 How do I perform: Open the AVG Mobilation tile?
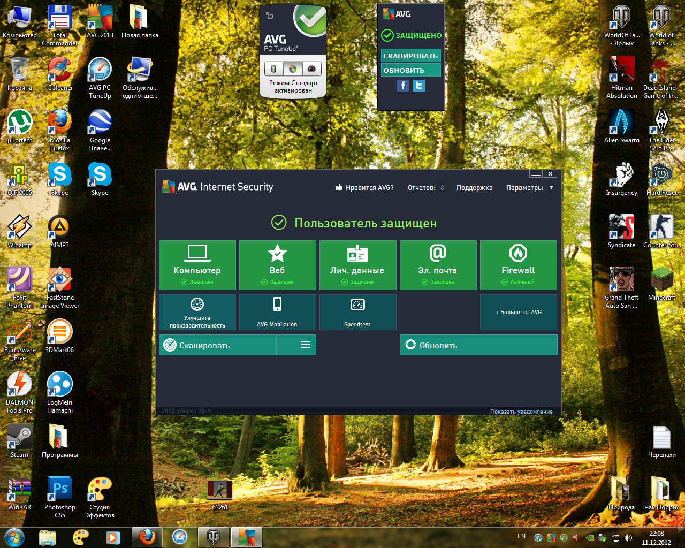[277, 312]
